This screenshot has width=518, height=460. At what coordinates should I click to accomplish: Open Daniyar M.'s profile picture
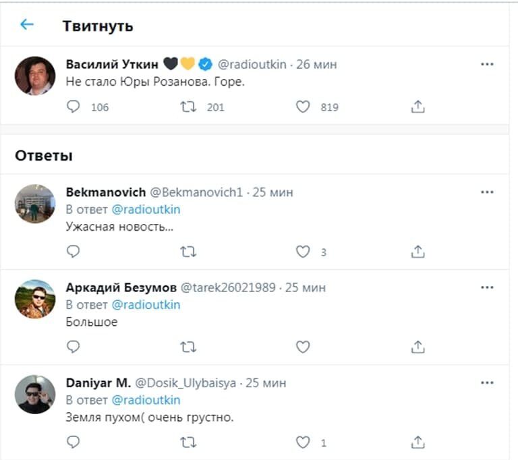(35, 394)
